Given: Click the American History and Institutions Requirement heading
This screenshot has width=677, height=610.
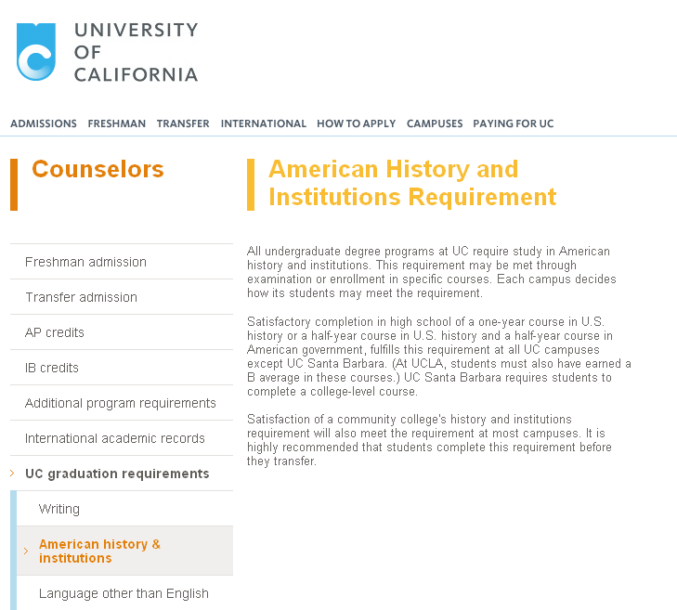Looking at the screenshot, I should click(412, 183).
